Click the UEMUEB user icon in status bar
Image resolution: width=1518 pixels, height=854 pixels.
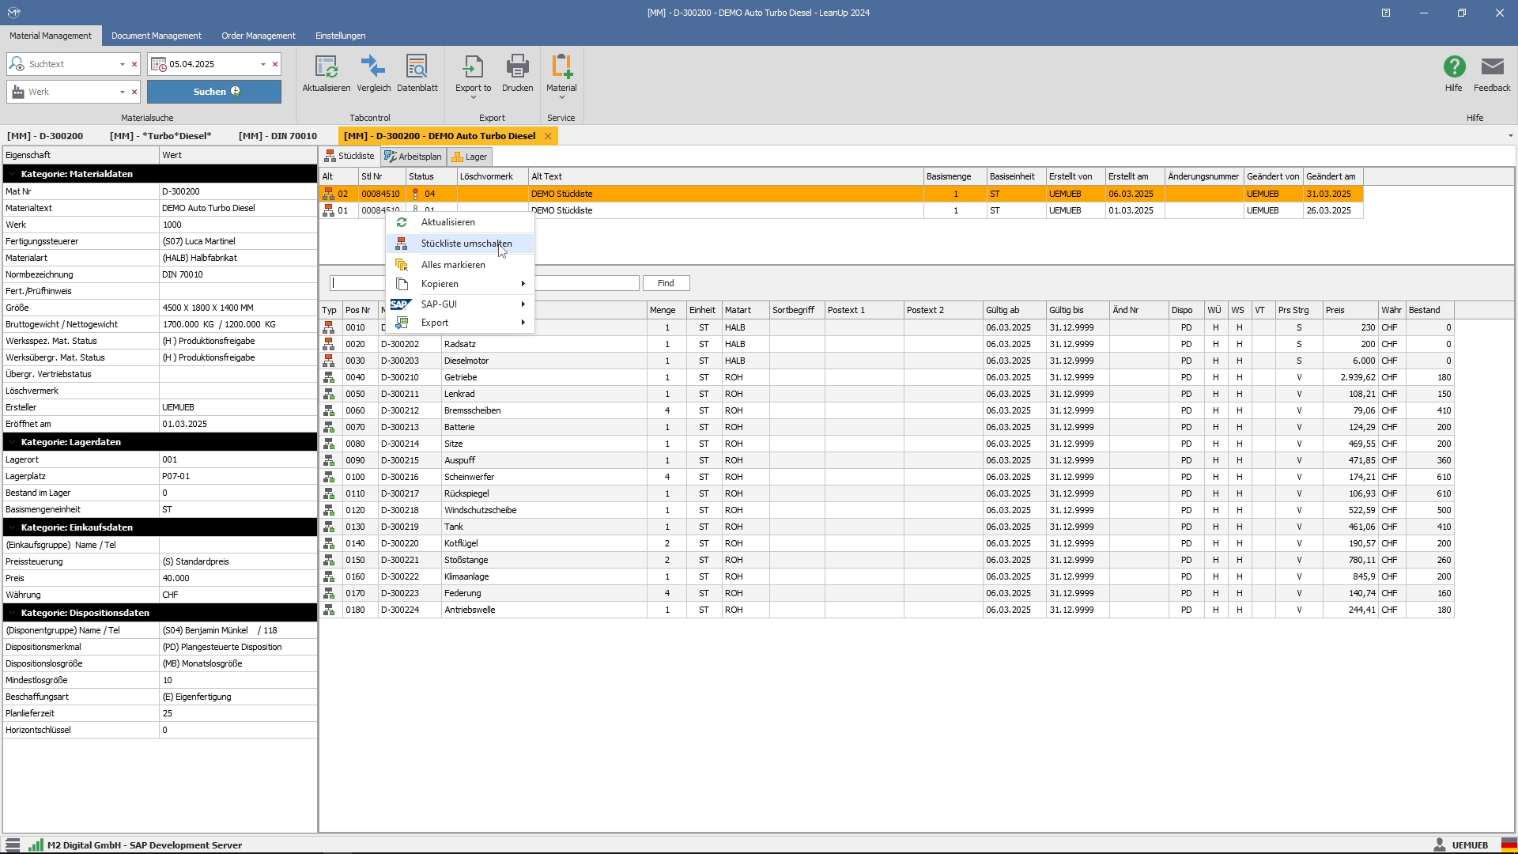[1441, 845]
